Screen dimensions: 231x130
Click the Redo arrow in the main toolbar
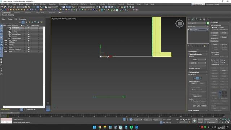click(x=5, y=7)
